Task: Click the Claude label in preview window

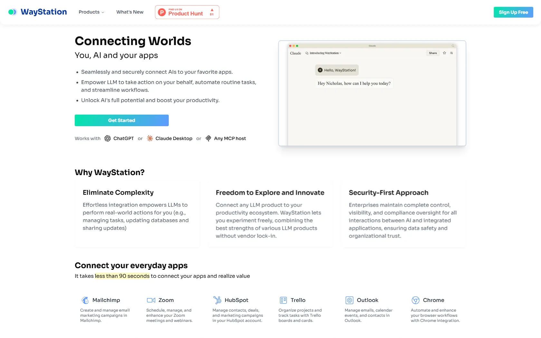Action: coord(296,53)
